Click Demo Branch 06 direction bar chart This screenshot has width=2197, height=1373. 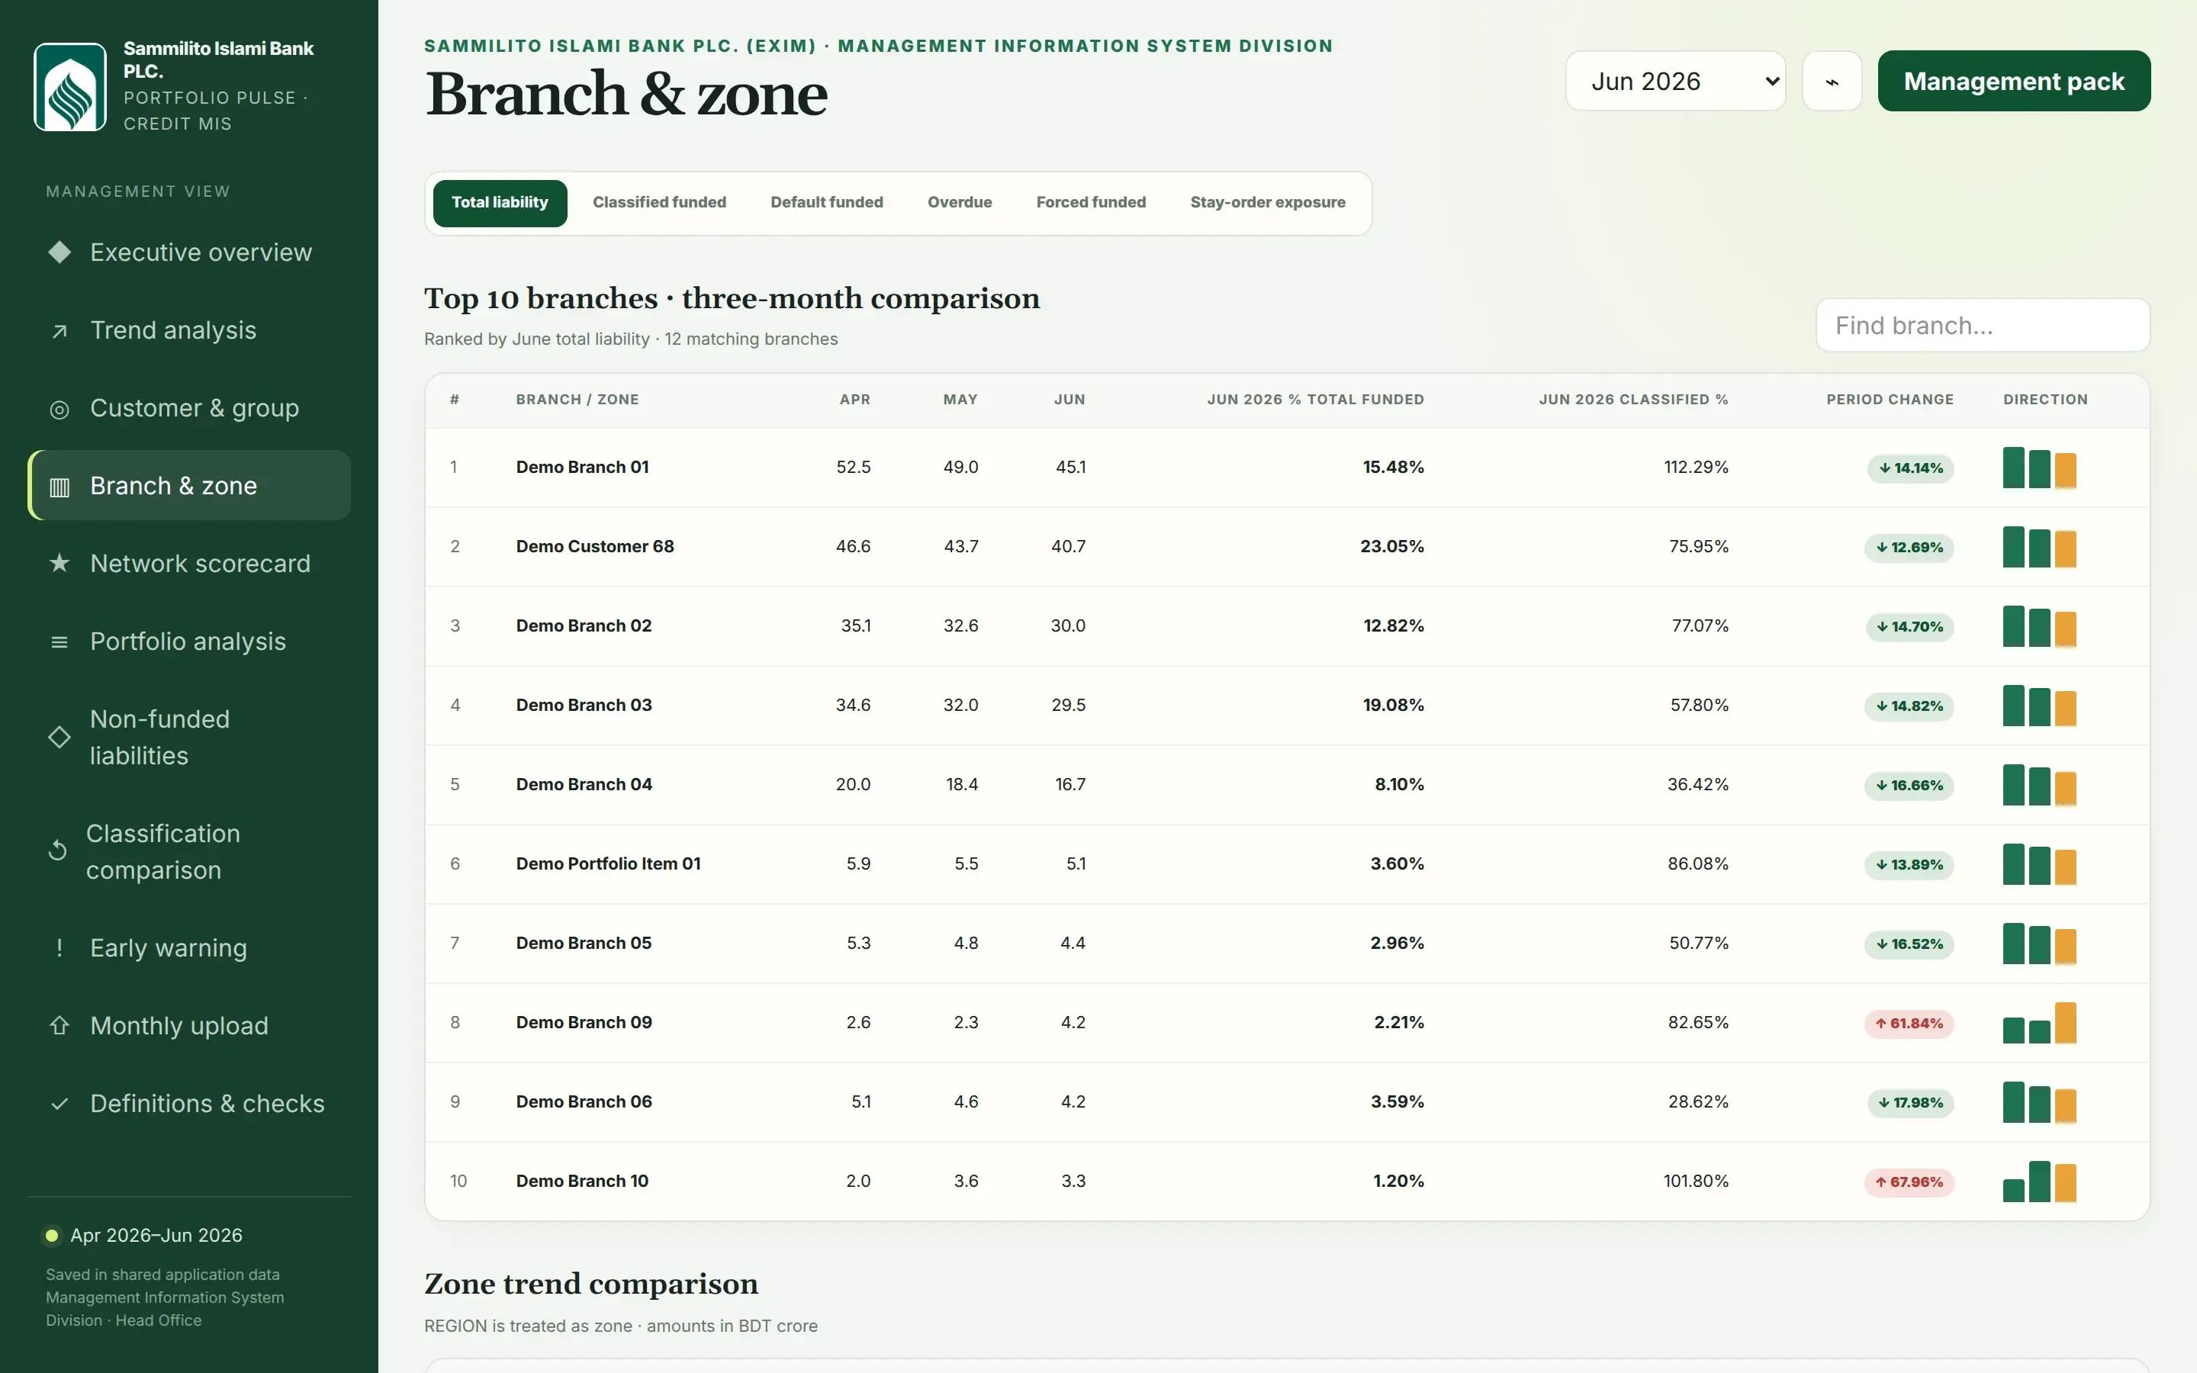tap(2039, 1102)
